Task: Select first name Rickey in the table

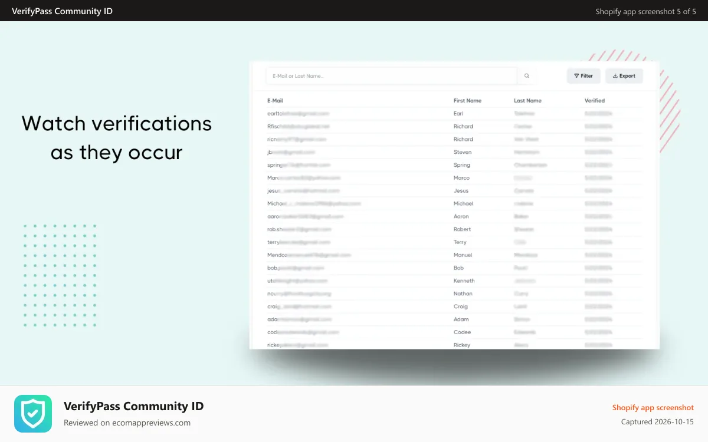Action: pos(462,345)
